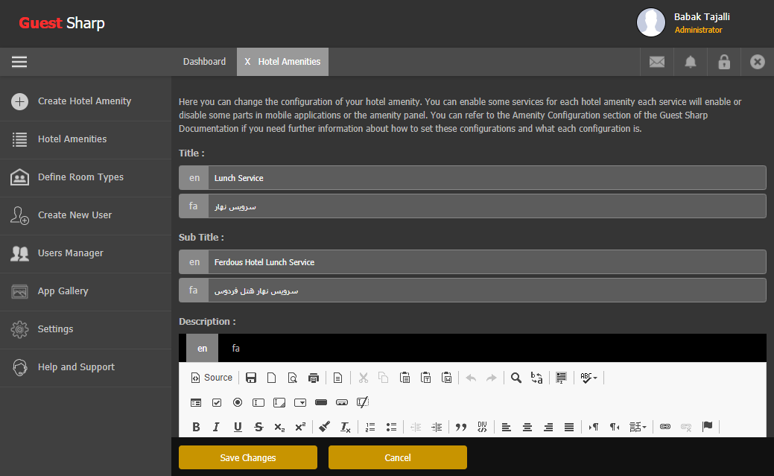Select the 'en' description language tab

tap(203, 348)
